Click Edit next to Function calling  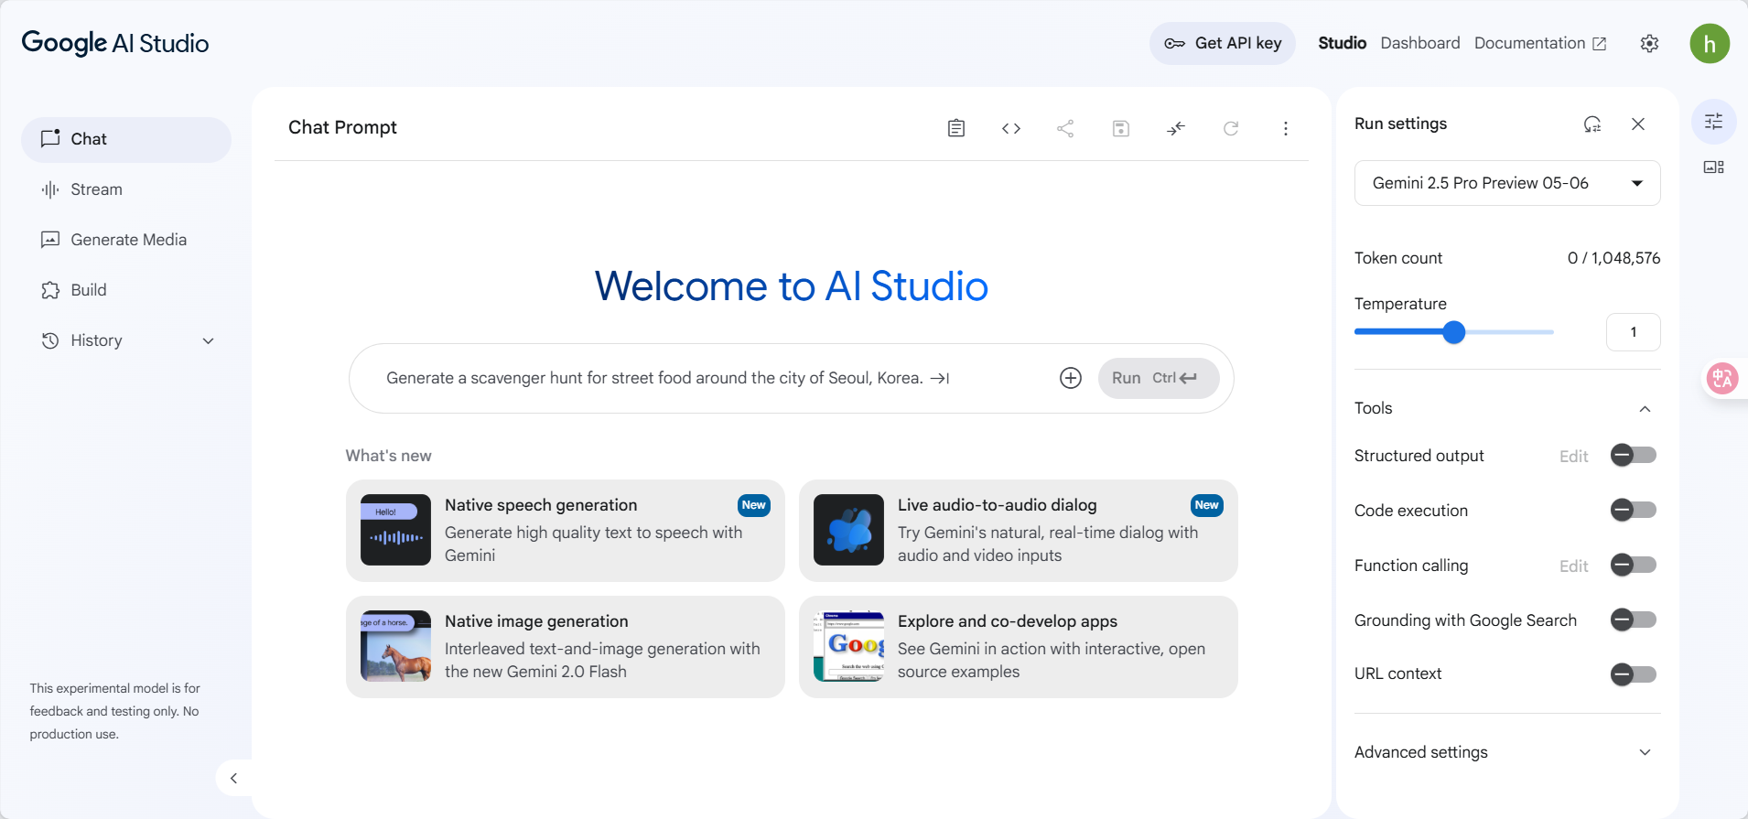click(1573, 566)
